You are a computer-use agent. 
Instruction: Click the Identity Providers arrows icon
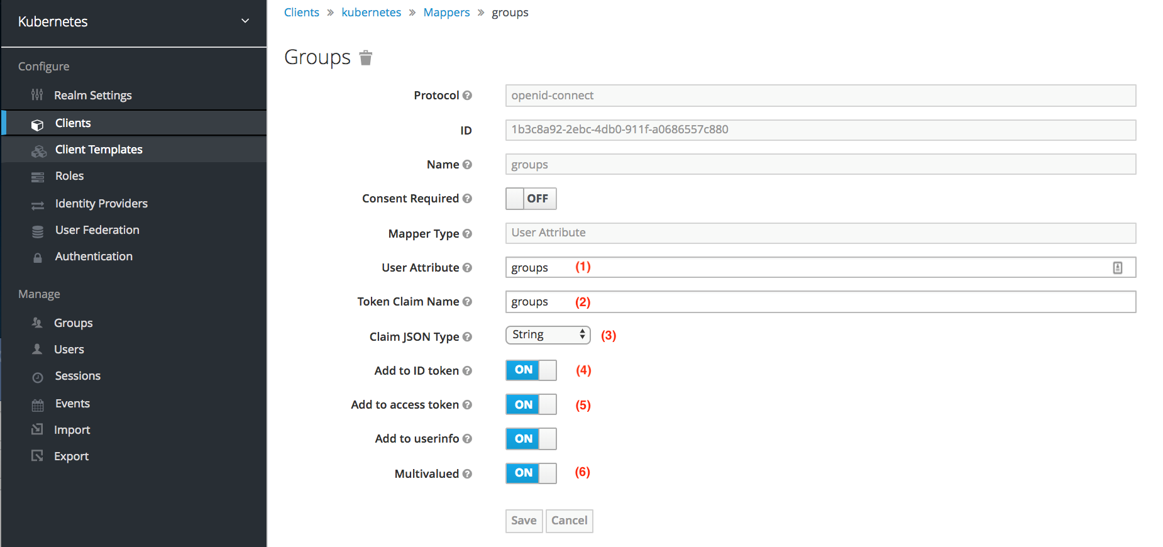coord(38,205)
